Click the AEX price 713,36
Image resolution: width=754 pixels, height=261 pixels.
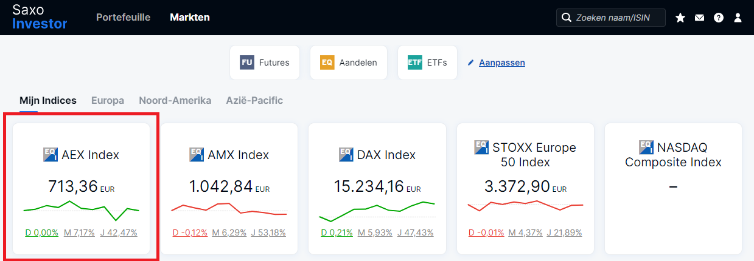pyautogui.click(x=72, y=186)
